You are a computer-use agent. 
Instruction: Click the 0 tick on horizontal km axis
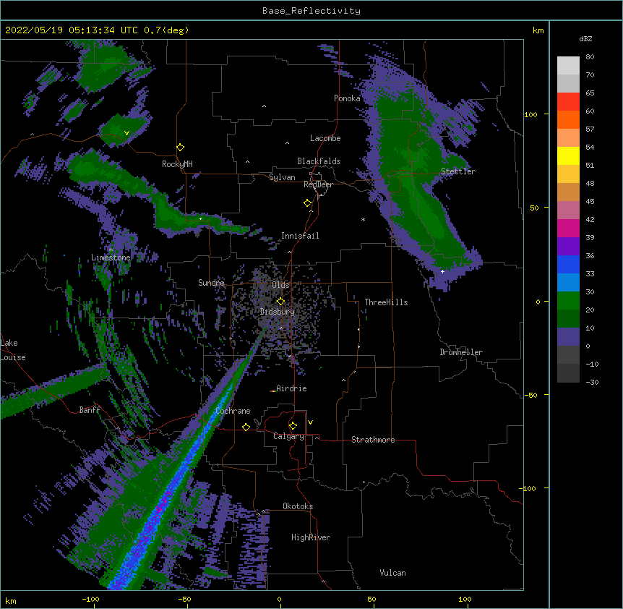(x=279, y=599)
